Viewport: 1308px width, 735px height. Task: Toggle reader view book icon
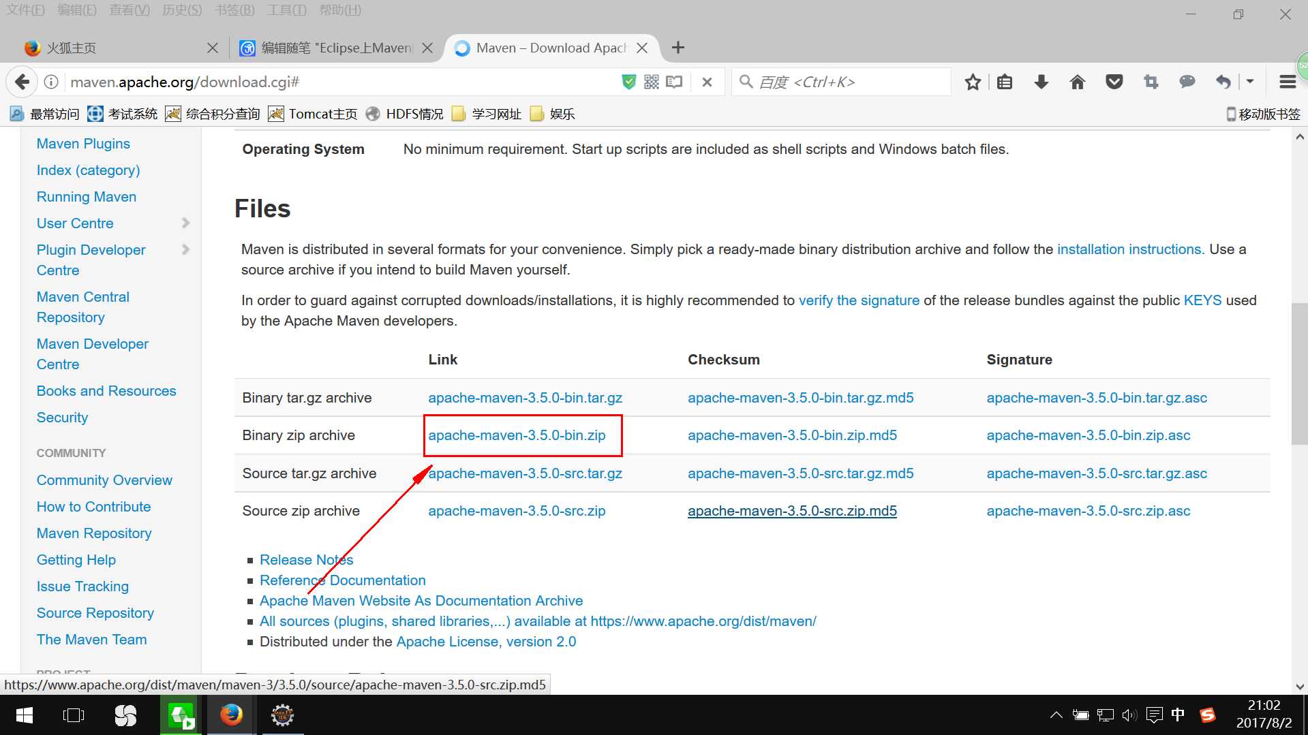pyautogui.click(x=674, y=82)
